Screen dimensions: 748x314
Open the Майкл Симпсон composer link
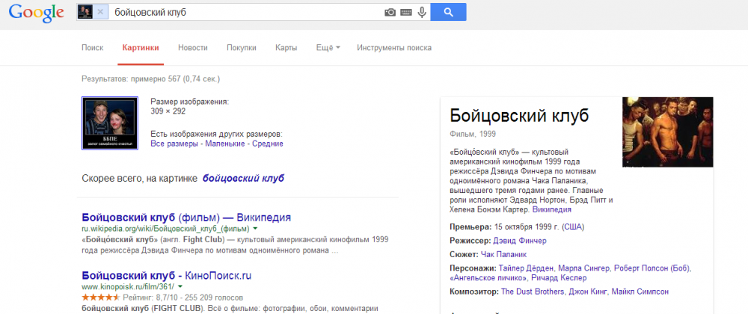pyautogui.click(x=640, y=292)
